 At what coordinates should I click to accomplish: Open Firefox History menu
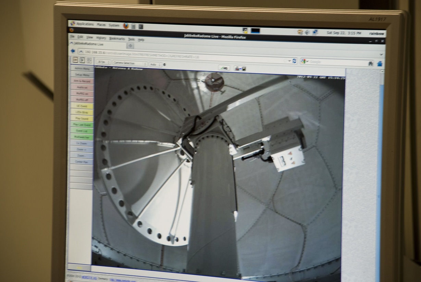[x=101, y=38]
